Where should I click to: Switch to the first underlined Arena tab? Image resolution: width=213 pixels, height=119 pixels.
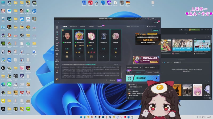tap(65, 26)
